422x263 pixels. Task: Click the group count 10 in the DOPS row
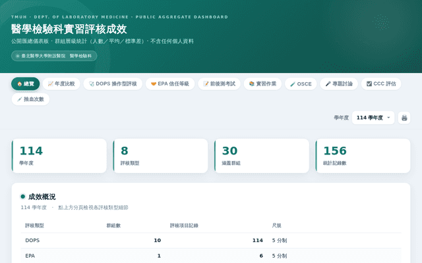click(x=158, y=240)
